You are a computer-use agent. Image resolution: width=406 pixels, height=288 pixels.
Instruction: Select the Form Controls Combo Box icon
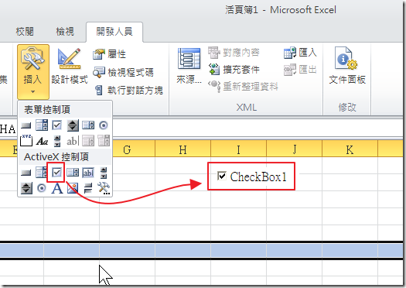[42, 125]
